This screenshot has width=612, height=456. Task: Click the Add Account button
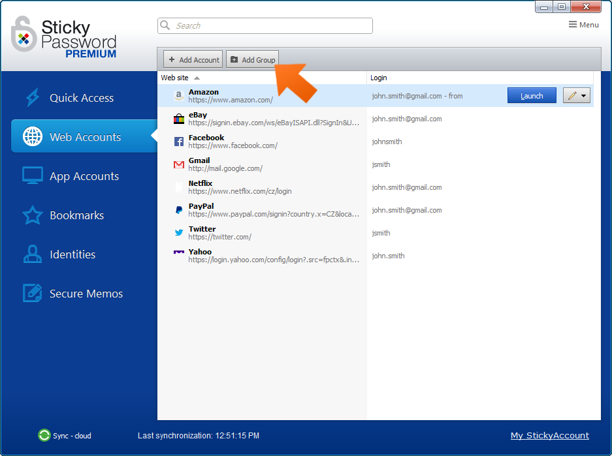point(193,59)
